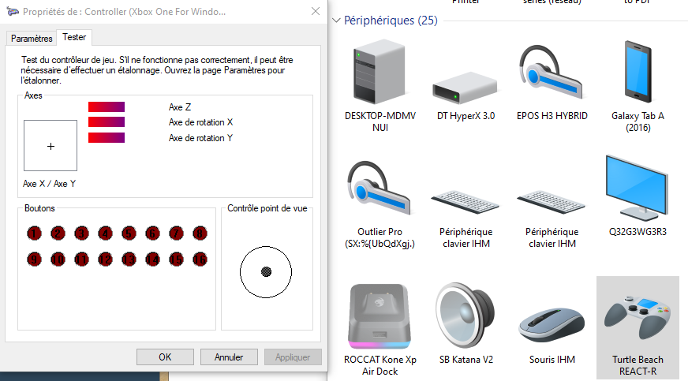Screen dimensions: 688x381
Task: Select the ROCCAT Kone Xp Air Dock icon
Action: pos(380,316)
